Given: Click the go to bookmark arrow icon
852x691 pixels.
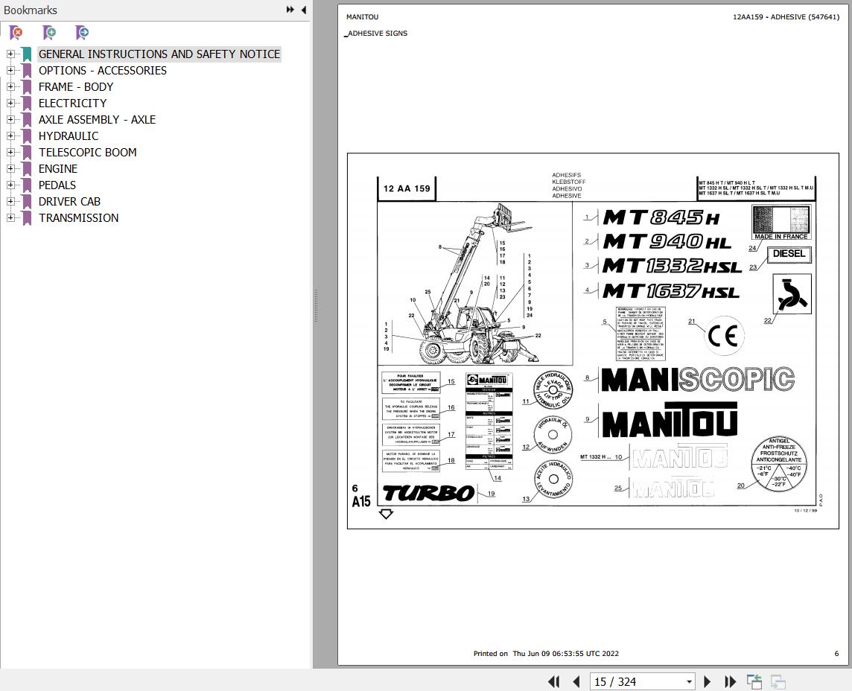Looking at the screenshot, I should (x=81, y=33).
